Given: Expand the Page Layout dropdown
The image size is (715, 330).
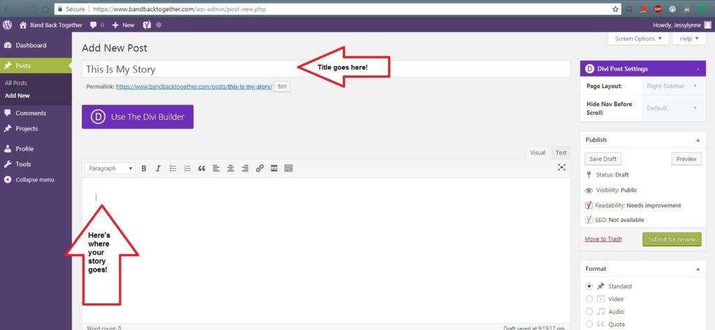Looking at the screenshot, I should [673, 86].
